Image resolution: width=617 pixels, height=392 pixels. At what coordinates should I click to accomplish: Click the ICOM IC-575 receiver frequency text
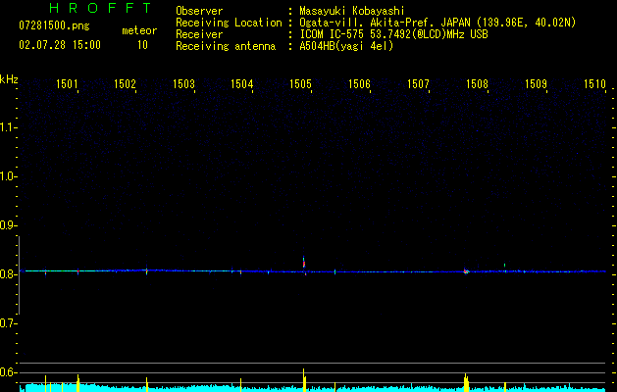(393, 34)
